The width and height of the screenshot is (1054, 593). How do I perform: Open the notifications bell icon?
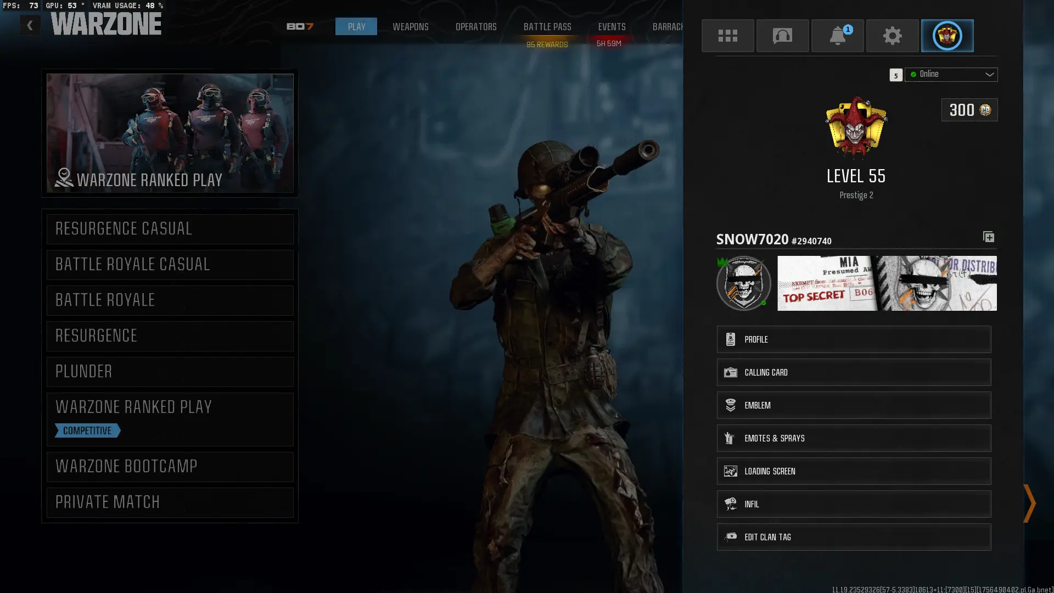pyautogui.click(x=837, y=36)
